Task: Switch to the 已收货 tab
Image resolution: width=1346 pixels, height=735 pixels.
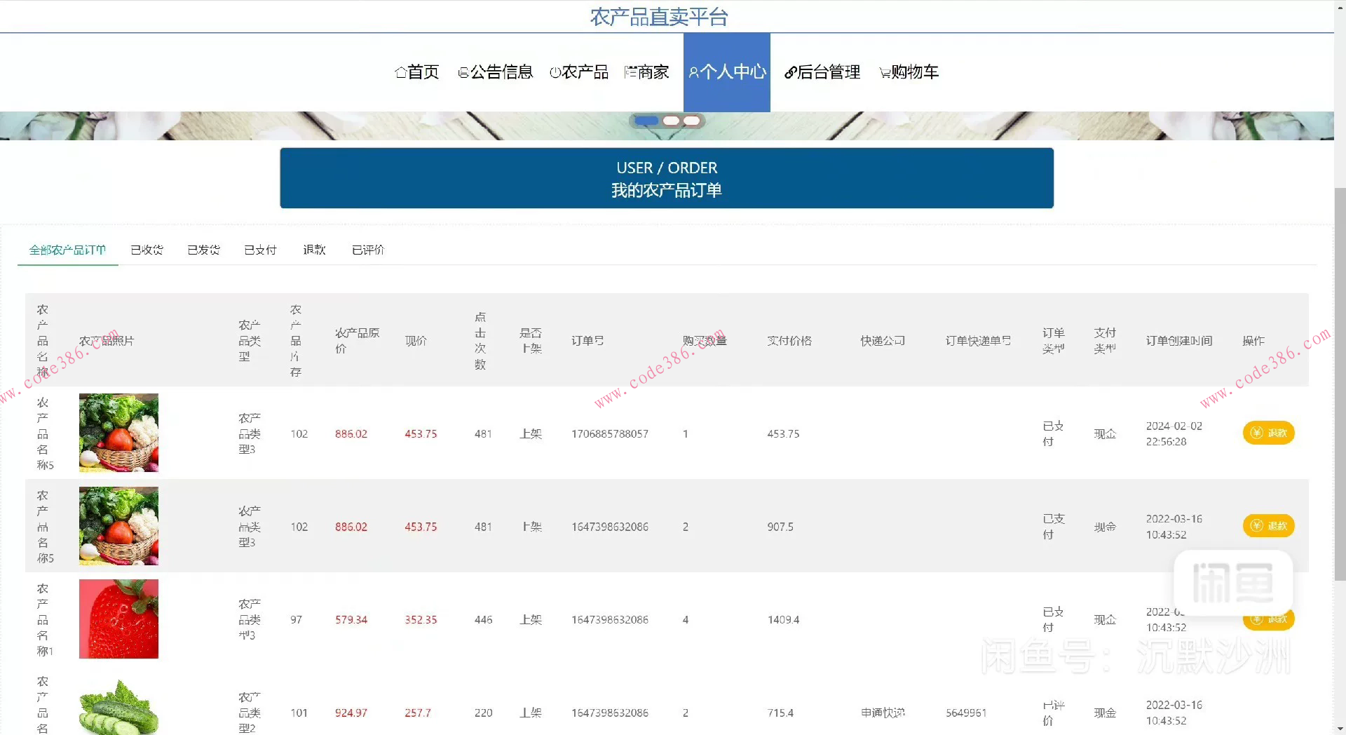Action: pyautogui.click(x=147, y=250)
